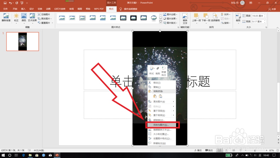Click the Tell Me search box (操作说明搜索)
The height and width of the screenshot is (158, 280).
coord(130,9)
